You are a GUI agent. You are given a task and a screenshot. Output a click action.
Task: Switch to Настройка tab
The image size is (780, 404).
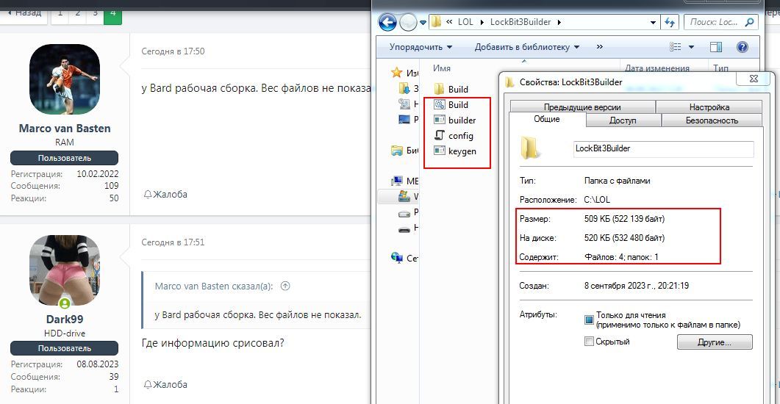coord(709,107)
